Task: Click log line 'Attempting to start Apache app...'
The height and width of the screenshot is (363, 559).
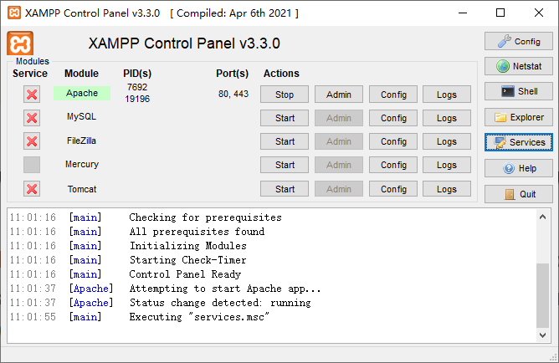Action: coord(225,289)
